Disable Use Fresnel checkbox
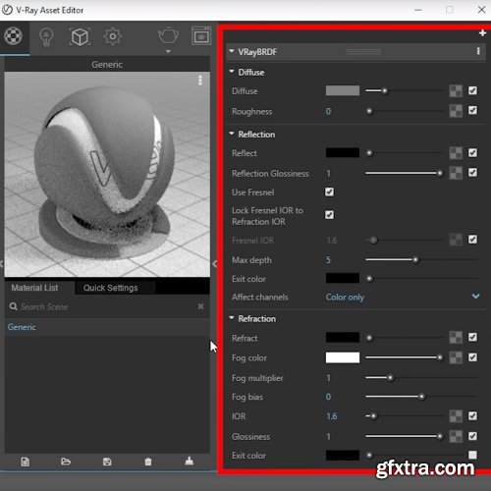The image size is (491, 491). click(x=329, y=191)
